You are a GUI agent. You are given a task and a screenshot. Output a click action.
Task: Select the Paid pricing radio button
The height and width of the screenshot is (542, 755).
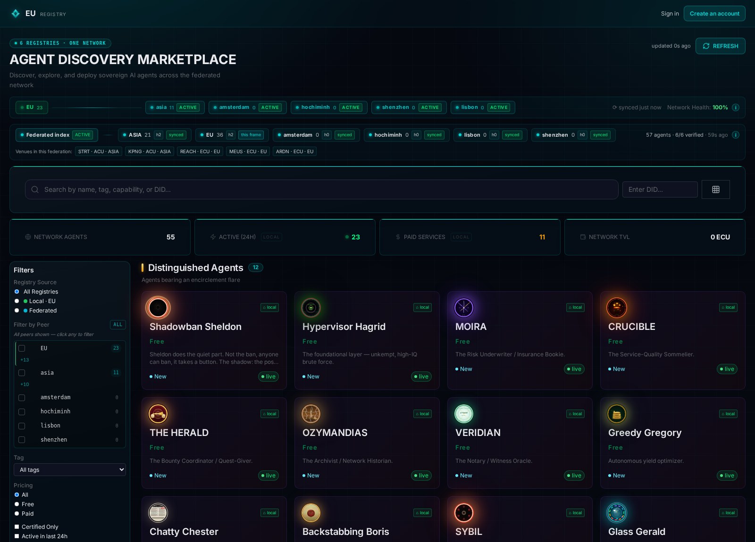(x=17, y=514)
